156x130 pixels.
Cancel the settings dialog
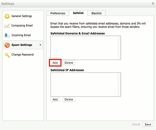pos(136,124)
